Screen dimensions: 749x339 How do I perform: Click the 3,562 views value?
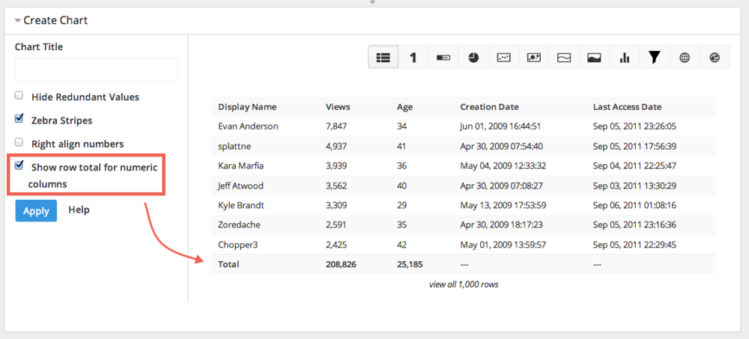(x=336, y=186)
